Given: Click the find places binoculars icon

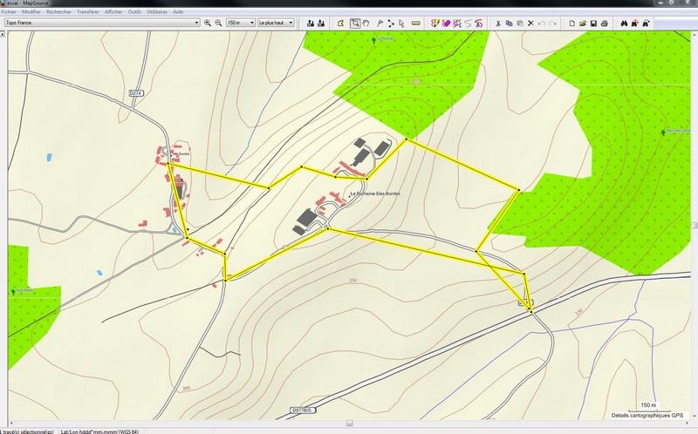Looking at the screenshot, I should [624, 23].
